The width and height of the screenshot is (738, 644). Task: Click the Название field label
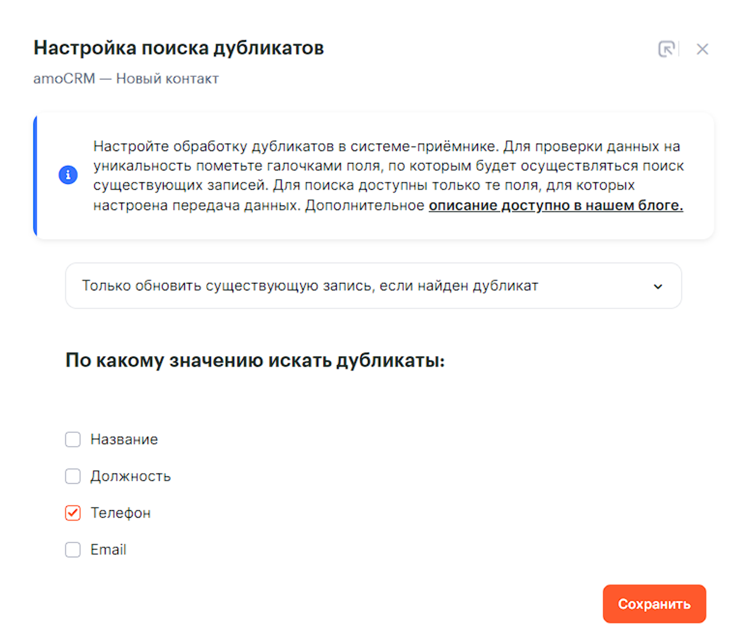tap(124, 439)
